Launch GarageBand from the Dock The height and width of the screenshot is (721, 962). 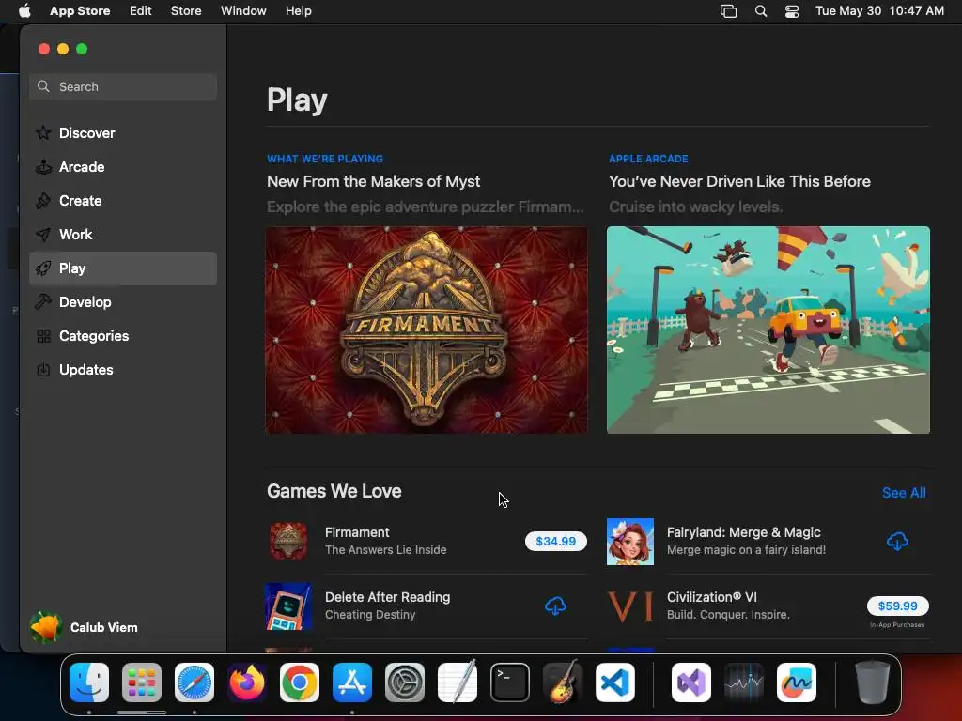[563, 683]
